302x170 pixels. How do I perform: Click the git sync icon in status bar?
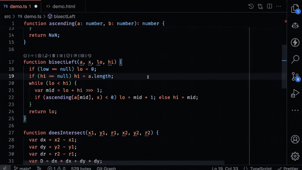39,168
